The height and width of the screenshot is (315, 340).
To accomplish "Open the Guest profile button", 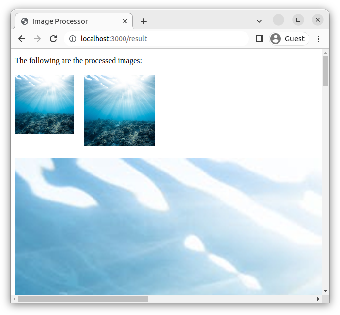I will pyautogui.click(x=289, y=39).
